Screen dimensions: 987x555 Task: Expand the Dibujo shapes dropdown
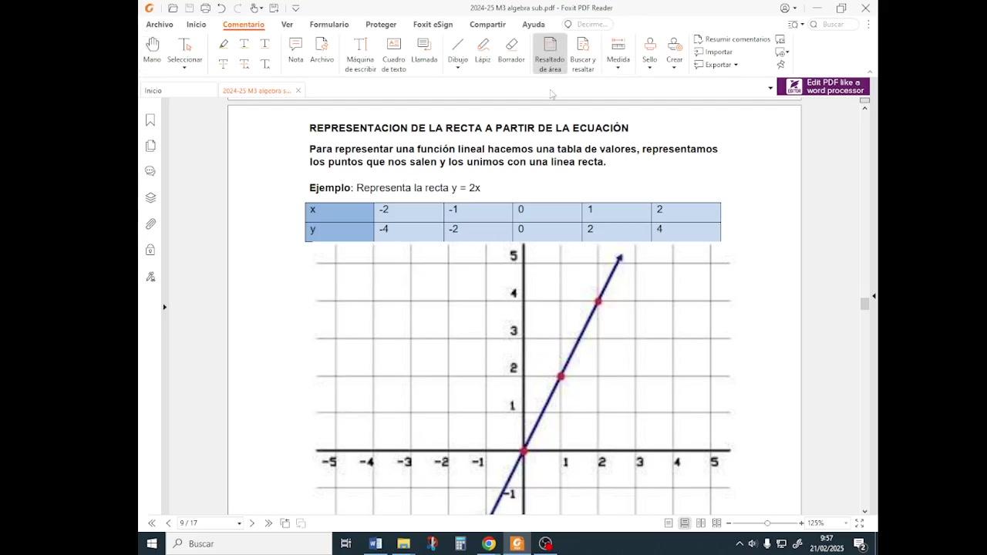pos(457,68)
